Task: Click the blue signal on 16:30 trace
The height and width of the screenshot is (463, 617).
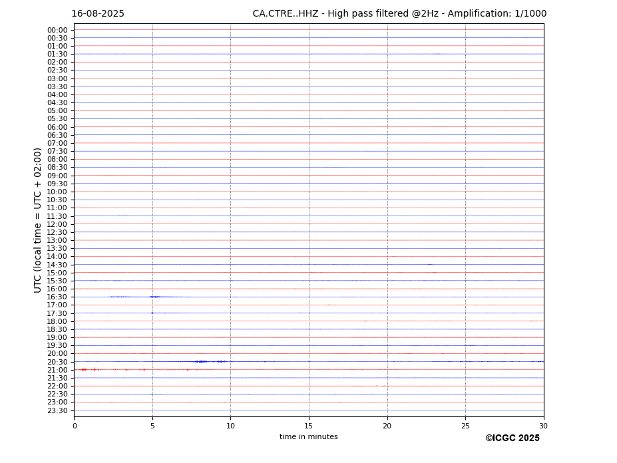Action: click(155, 297)
